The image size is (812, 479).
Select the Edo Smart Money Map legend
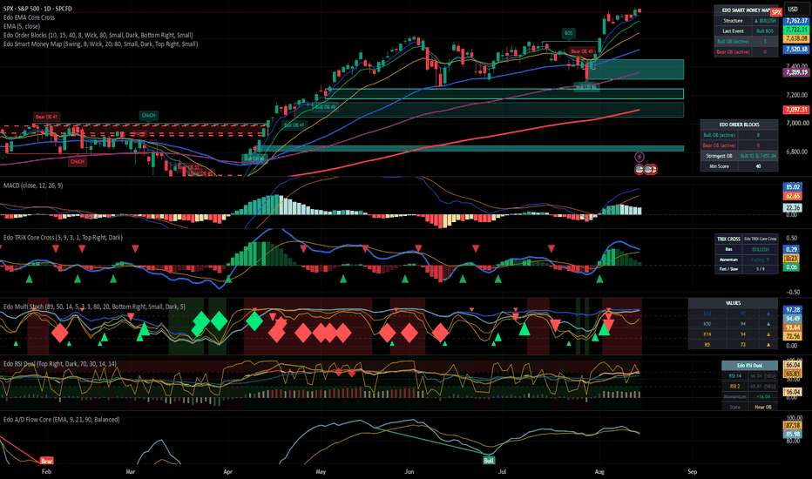(x=100, y=44)
